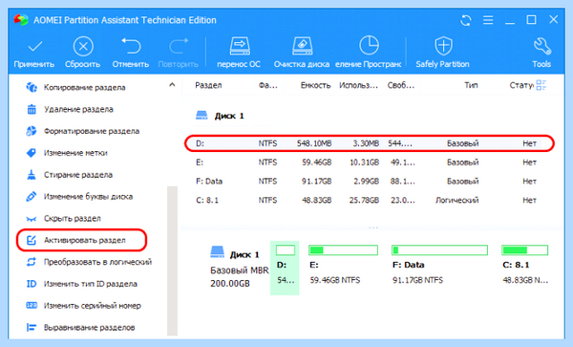Select Форматирование раздела menu entry

point(92,131)
